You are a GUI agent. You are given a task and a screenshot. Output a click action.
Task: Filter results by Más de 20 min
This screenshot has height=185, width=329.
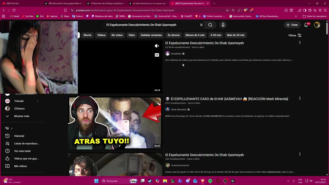(236, 35)
